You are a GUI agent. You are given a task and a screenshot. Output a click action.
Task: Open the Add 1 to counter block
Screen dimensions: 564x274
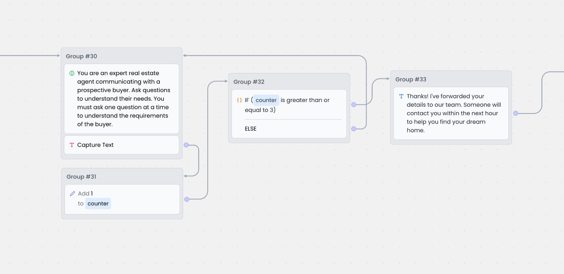coord(122,199)
